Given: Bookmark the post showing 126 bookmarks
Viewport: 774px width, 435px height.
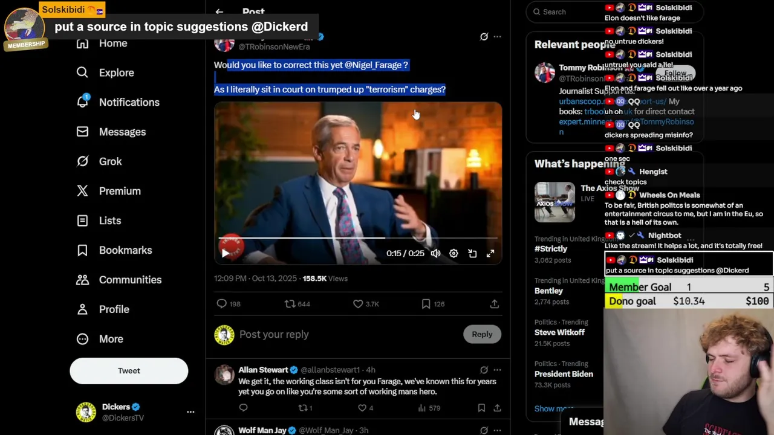Looking at the screenshot, I should point(426,304).
